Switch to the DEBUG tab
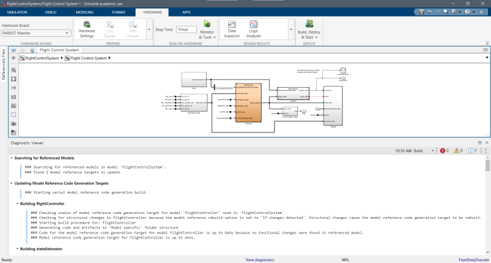The width and height of the screenshot is (491, 263). pos(51,12)
